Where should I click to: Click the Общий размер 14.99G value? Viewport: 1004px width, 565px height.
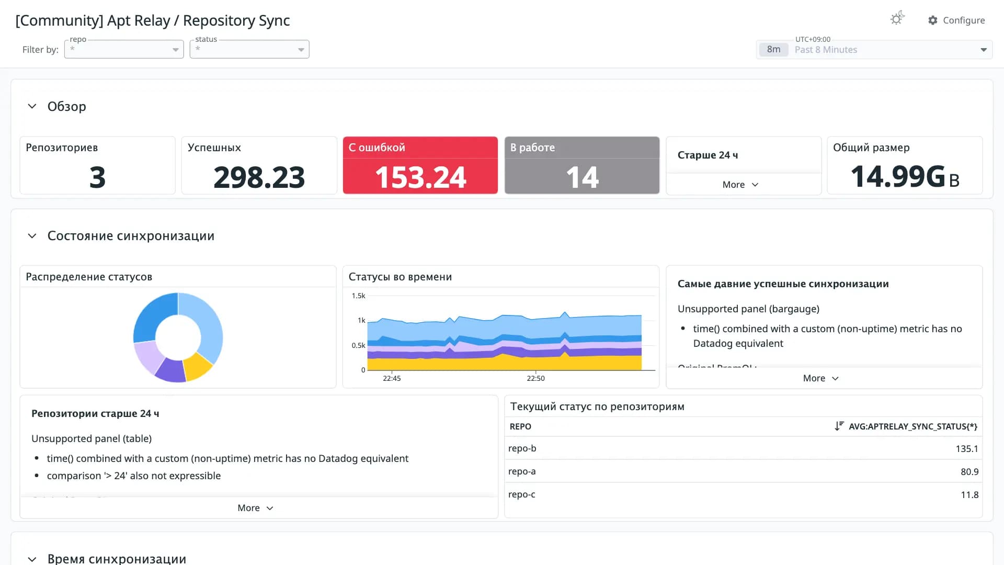click(x=905, y=176)
